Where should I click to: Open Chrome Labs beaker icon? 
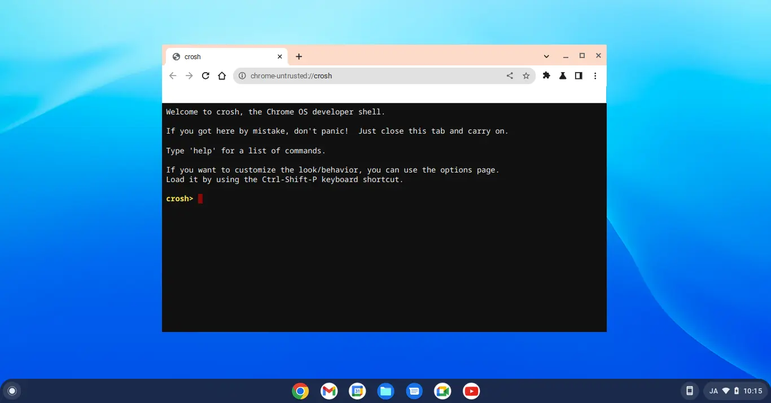pyautogui.click(x=562, y=76)
